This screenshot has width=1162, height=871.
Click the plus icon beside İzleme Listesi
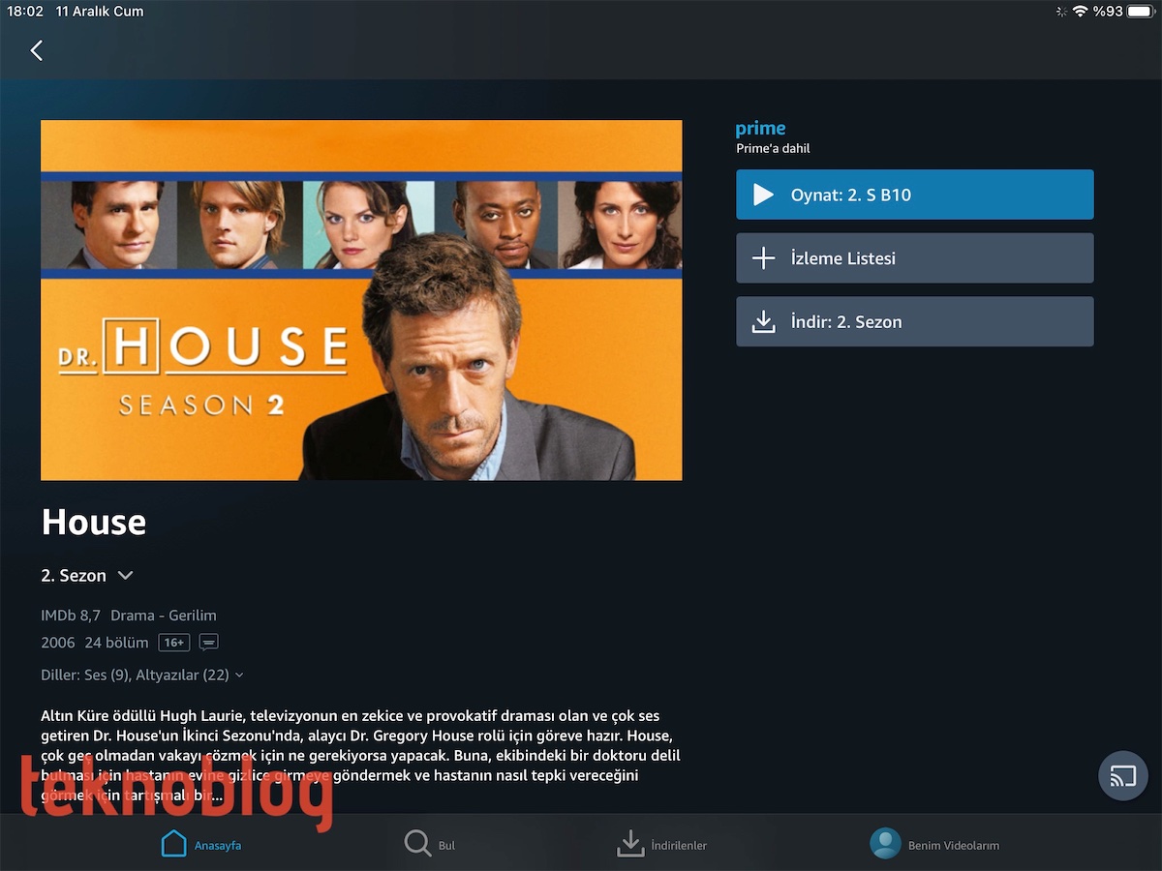(x=764, y=258)
